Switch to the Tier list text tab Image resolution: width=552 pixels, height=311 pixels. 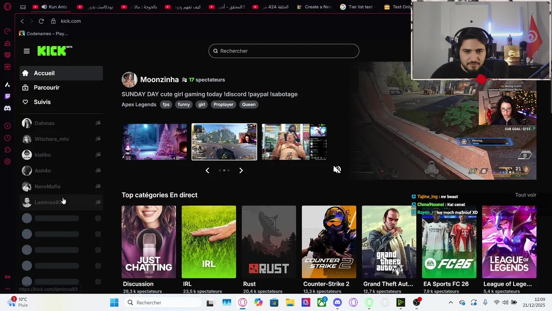pyautogui.click(x=357, y=7)
